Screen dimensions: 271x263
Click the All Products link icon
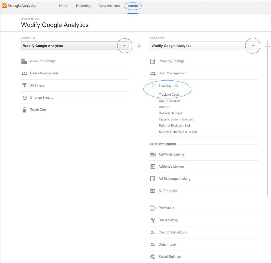[153, 191]
